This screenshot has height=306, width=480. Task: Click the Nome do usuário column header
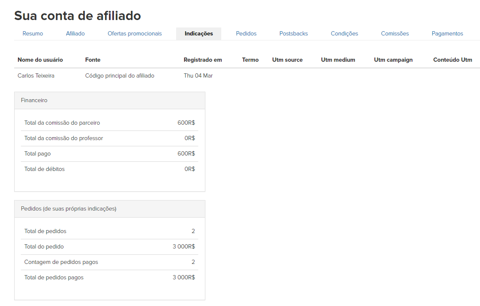point(40,60)
